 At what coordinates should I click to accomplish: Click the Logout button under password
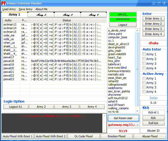point(123,25)
